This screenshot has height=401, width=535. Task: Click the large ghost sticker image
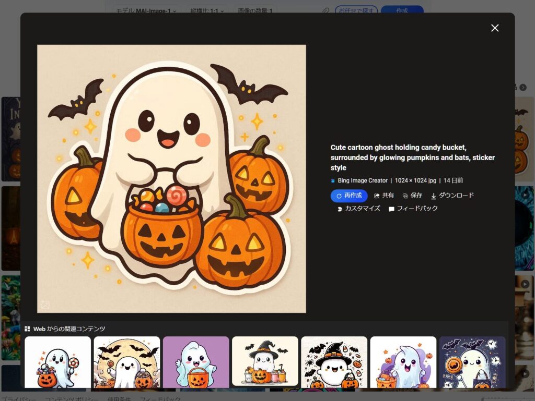tap(171, 178)
